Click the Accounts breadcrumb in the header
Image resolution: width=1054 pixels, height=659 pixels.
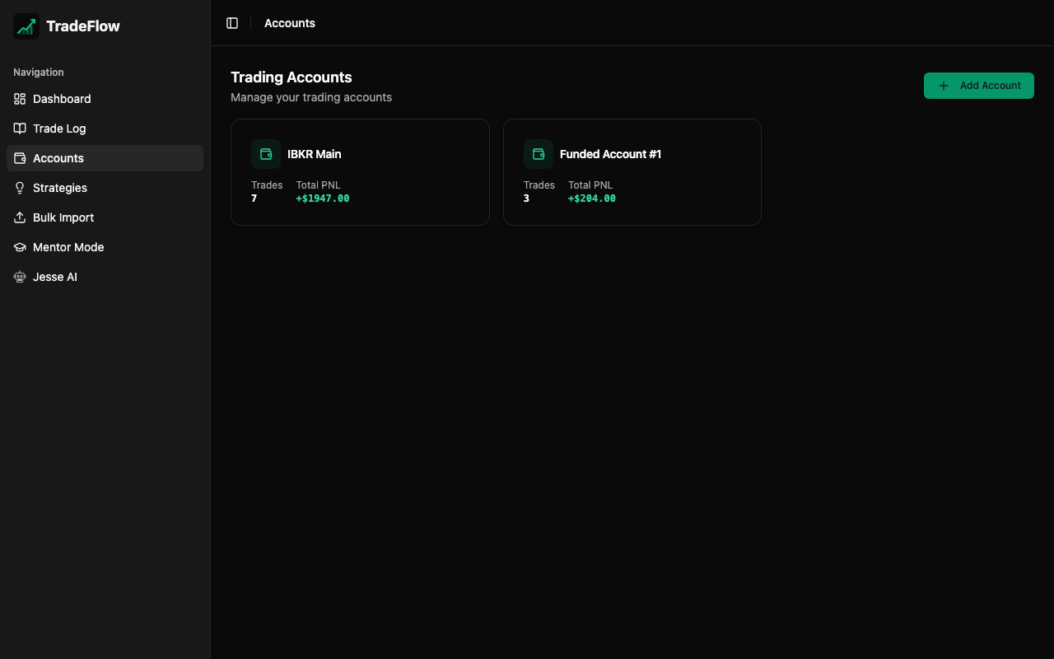(290, 23)
